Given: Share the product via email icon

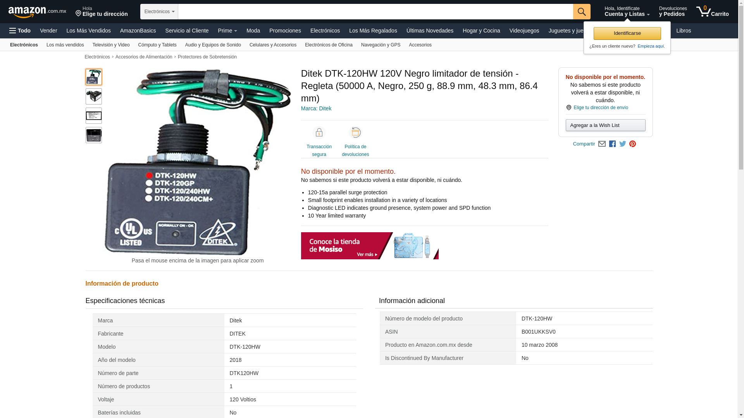Looking at the screenshot, I should 602,144.
